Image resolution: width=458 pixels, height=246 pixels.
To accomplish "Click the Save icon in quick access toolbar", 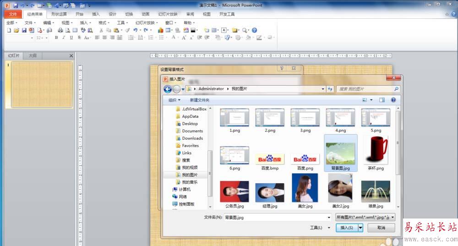I will click(16, 5).
